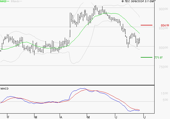Click the 90000 price axis label
The image size is (170, 119).
(163, 9)
